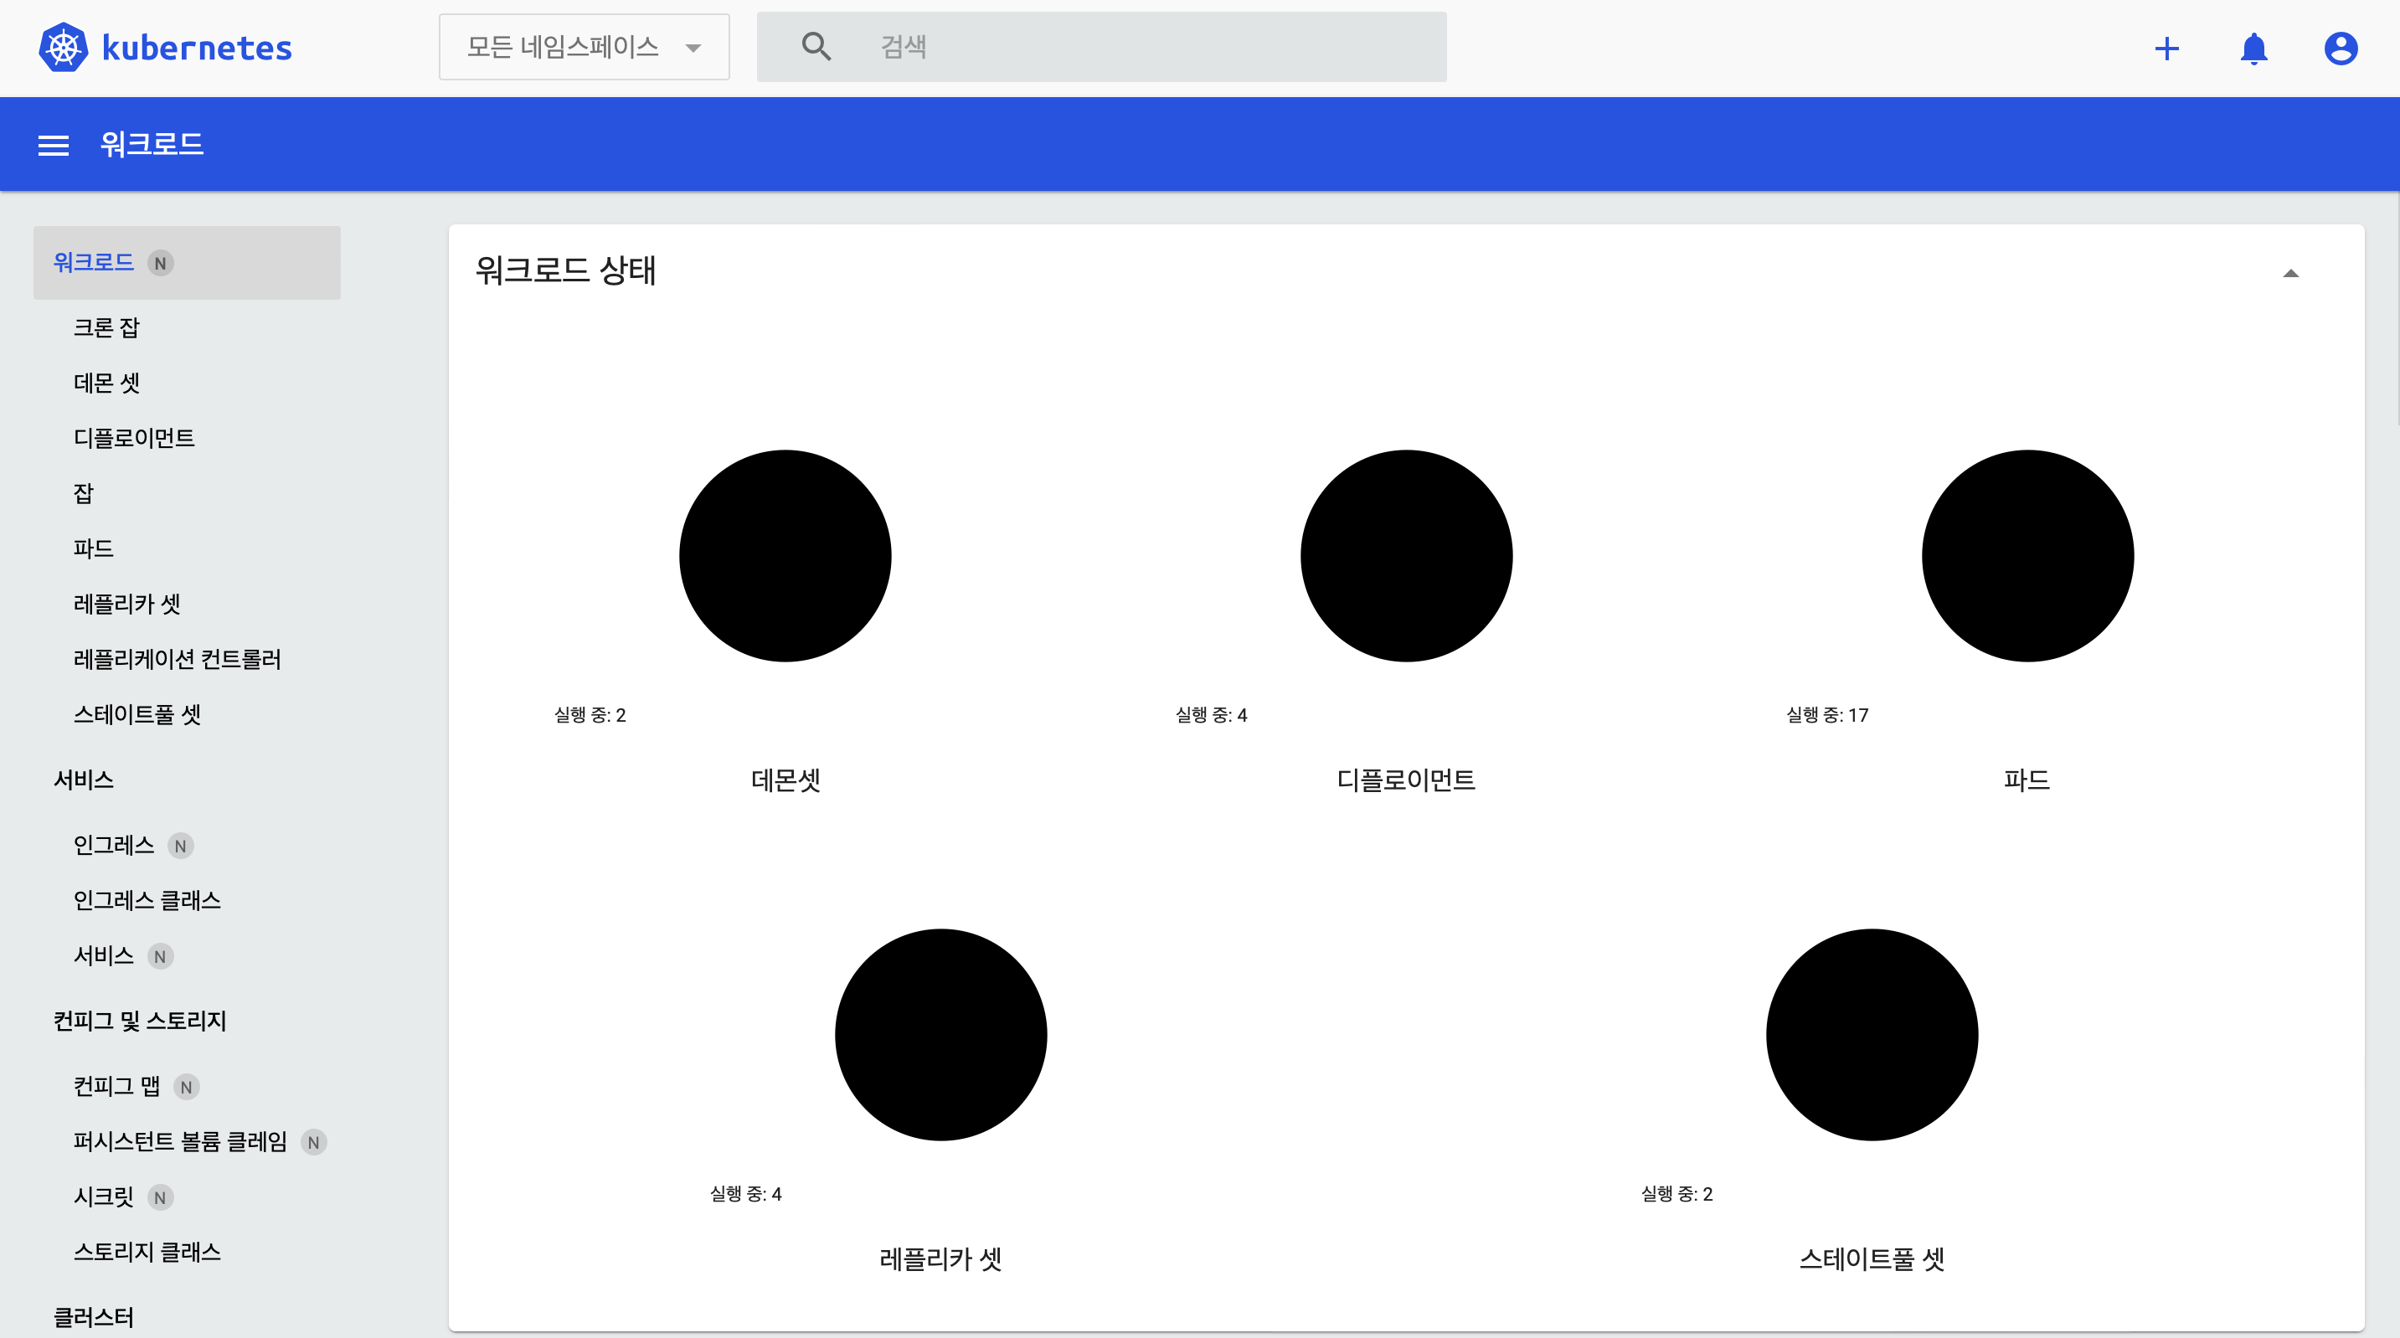This screenshot has height=1338, width=2400.
Task: Toggle the hamburger sidebar menu
Action: pyautogui.click(x=53, y=146)
